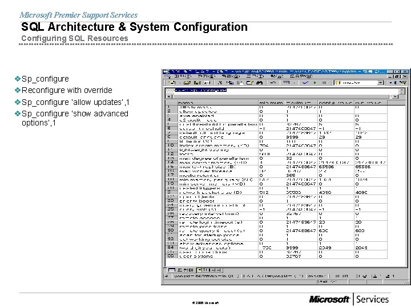Select the 'scan for startup procs' row

point(276,235)
